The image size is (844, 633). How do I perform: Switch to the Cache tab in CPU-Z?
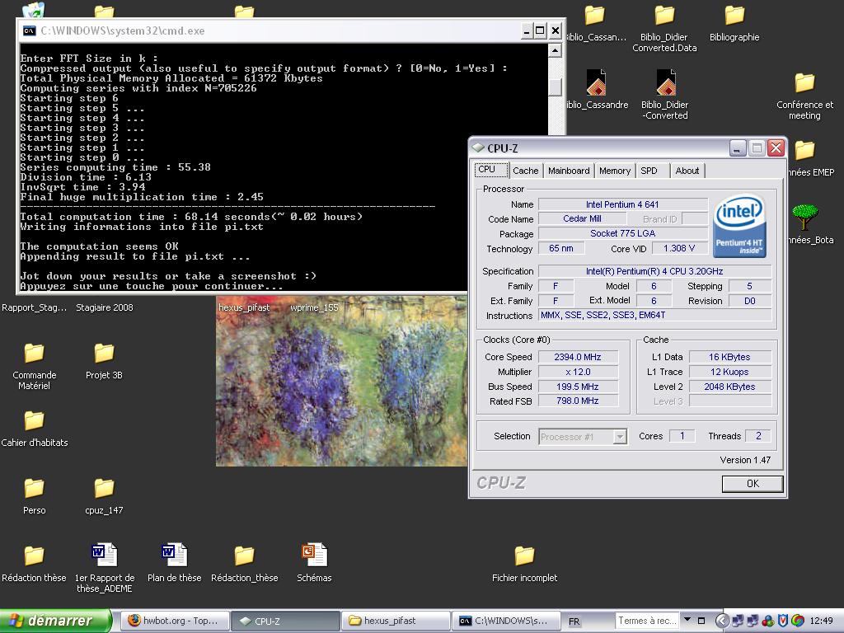525,171
